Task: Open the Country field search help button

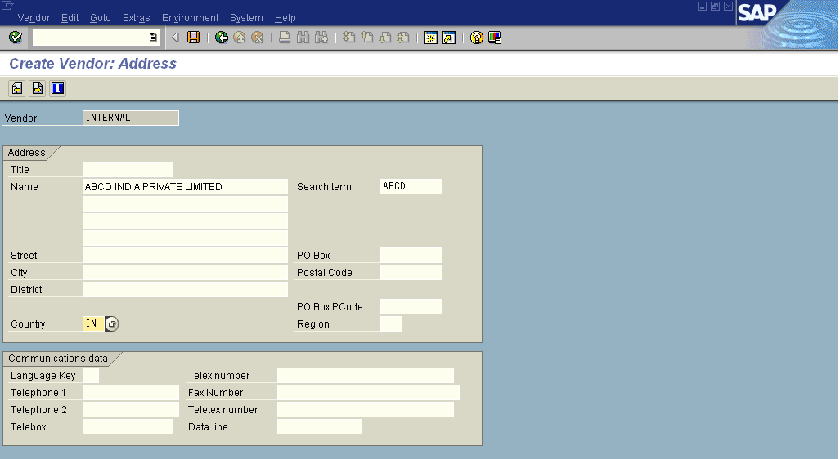Action: [112, 324]
